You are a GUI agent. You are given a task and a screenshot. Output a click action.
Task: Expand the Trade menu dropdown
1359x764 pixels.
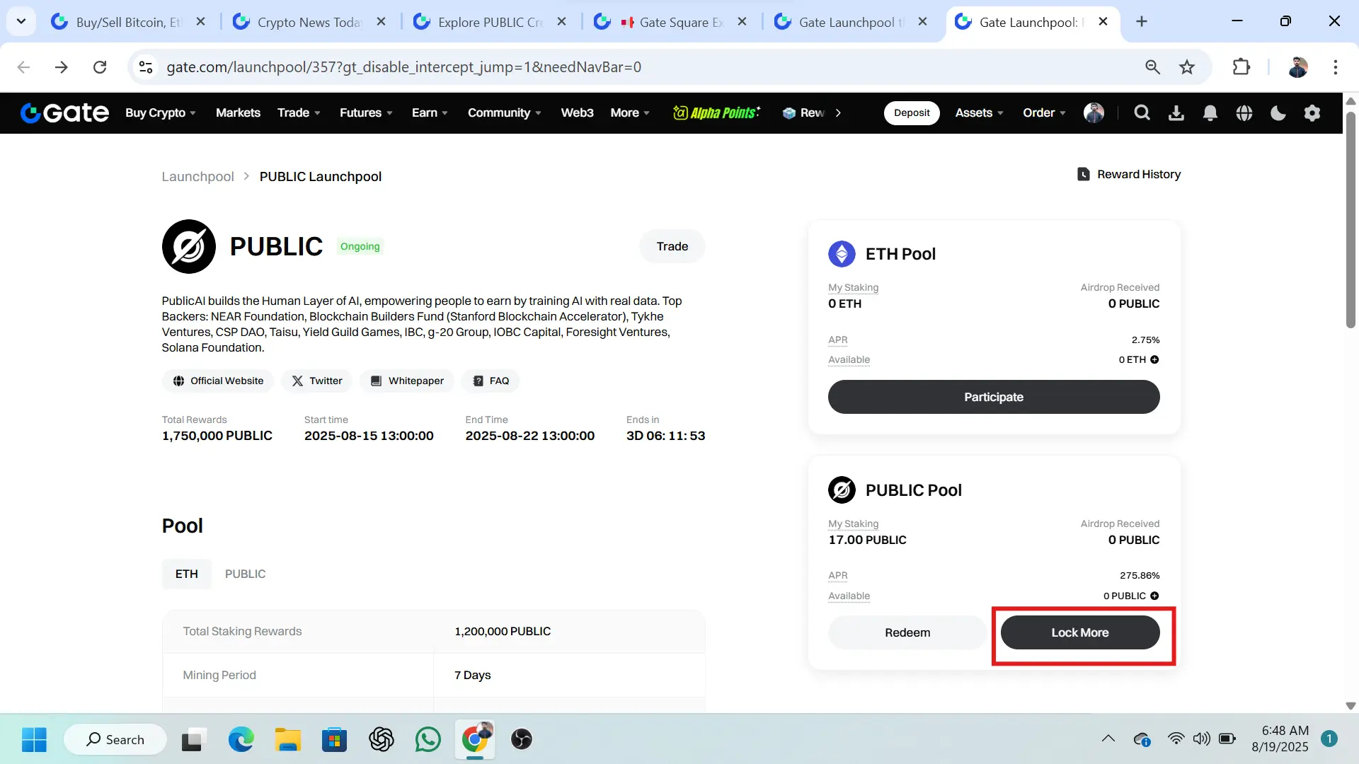tap(299, 112)
